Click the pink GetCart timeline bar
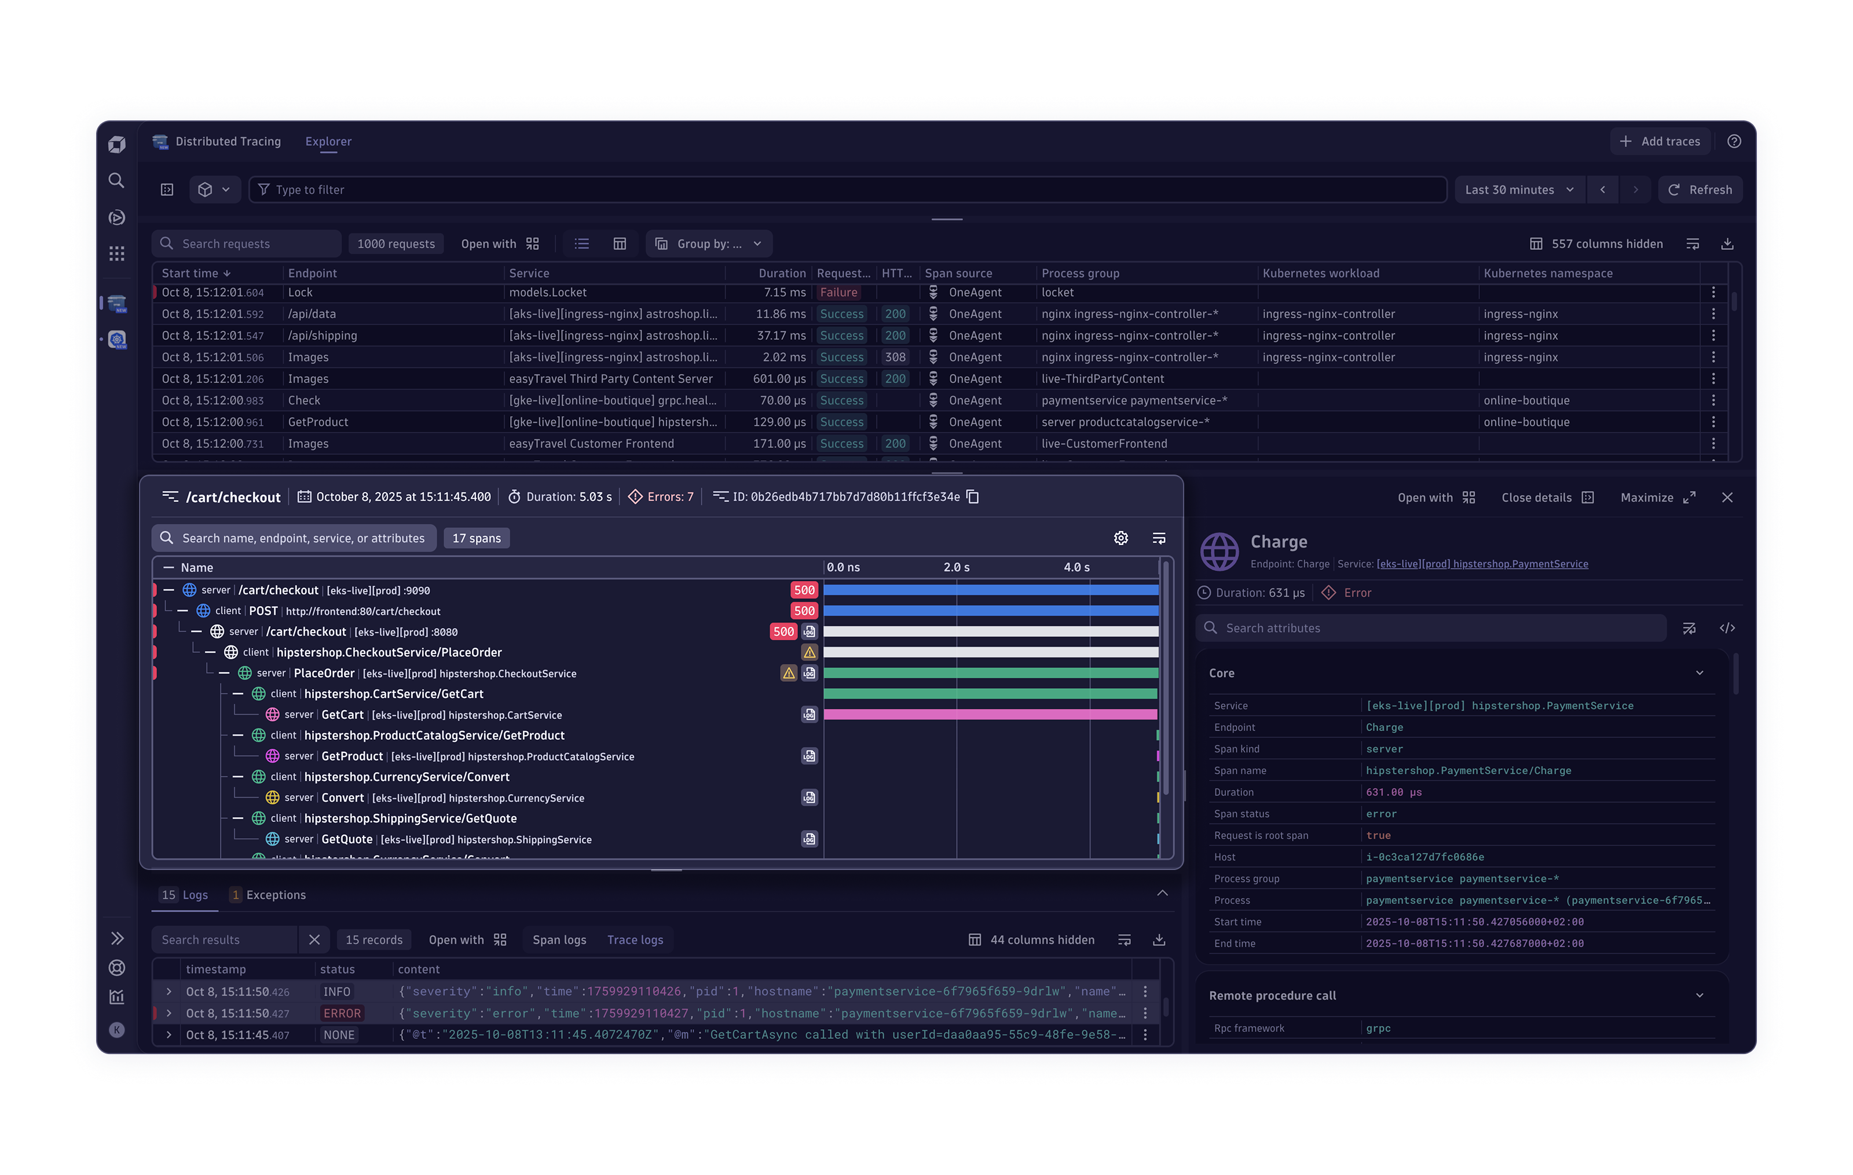The image size is (1853, 1175). click(x=990, y=714)
